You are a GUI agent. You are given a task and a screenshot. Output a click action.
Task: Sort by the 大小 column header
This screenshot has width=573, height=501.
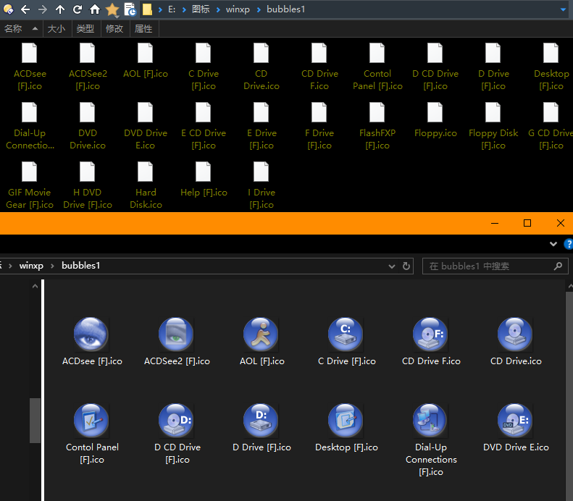tap(57, 29)
